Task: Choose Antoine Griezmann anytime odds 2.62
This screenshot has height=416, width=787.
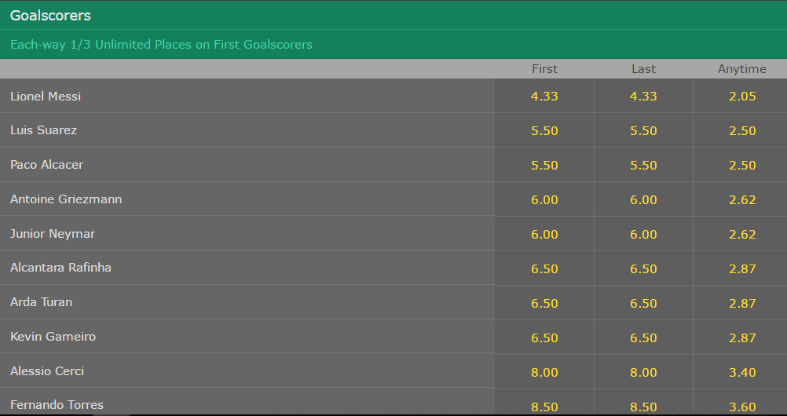Action: pos(741,199)
